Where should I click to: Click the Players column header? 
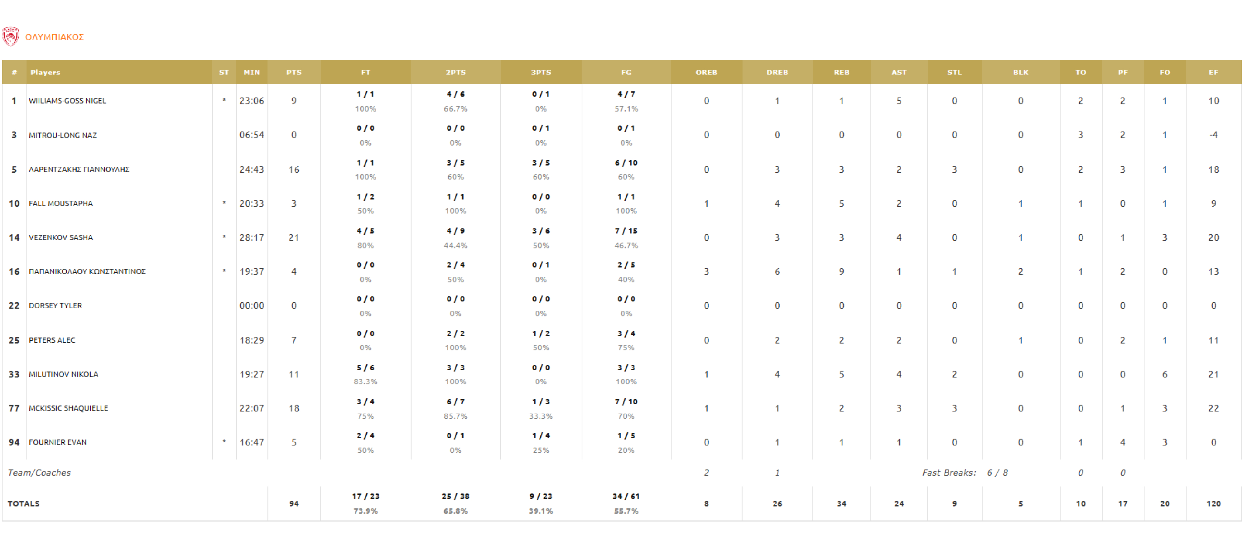[x=45, y=72]
